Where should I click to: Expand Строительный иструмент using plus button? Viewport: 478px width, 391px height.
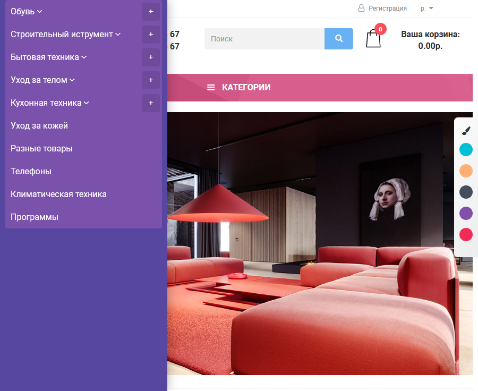point(151,35)
